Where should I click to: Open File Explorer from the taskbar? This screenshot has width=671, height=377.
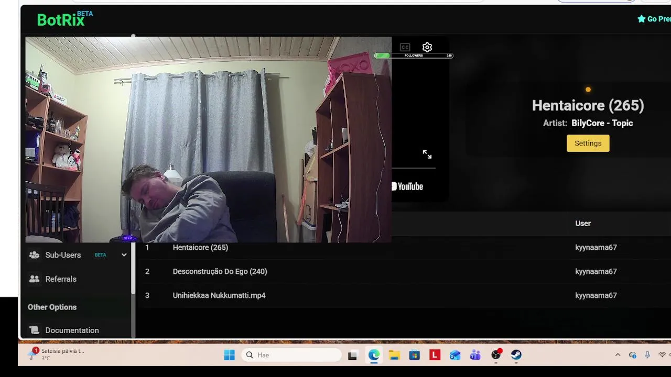[394, 355]
